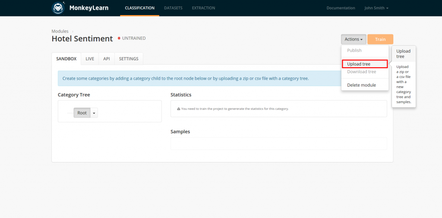Image resolution: width=442 pixels, height=218 pixels.
Task: Switch to the LIVE tab
Action: [90, 59]
